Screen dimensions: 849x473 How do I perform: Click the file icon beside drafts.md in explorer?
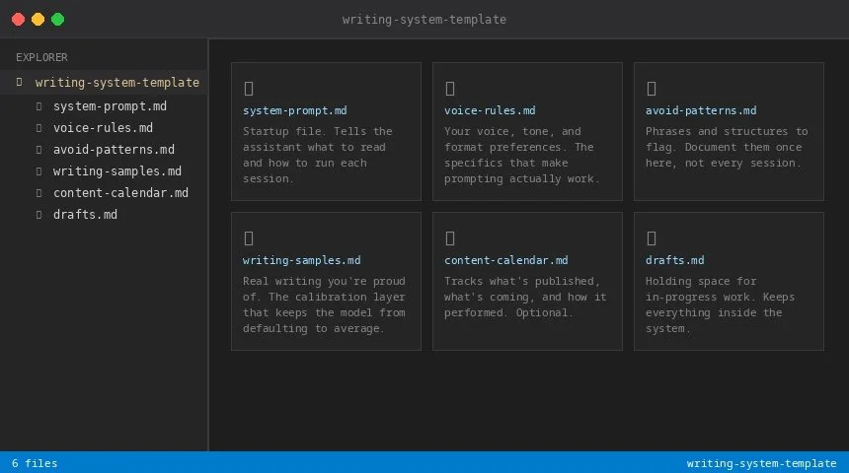click(x=39, y=215)
